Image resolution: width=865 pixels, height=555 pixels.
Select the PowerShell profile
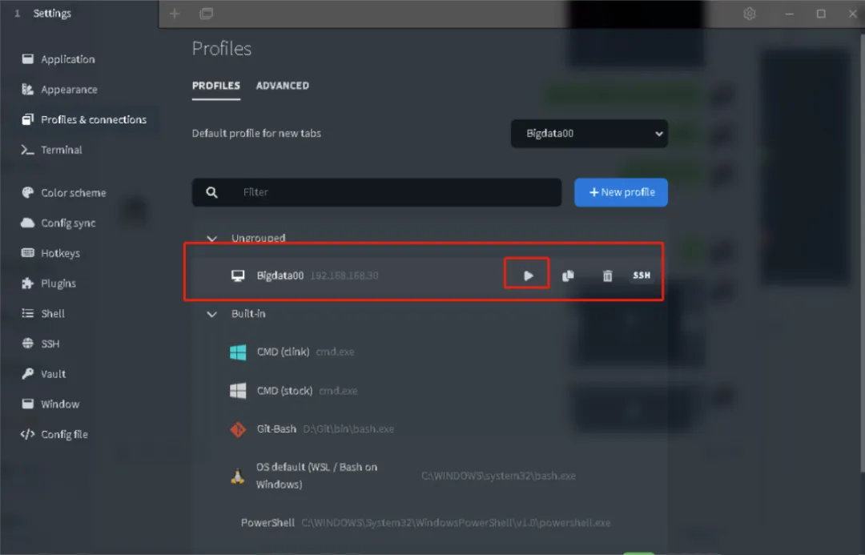[x=268, y=522]
